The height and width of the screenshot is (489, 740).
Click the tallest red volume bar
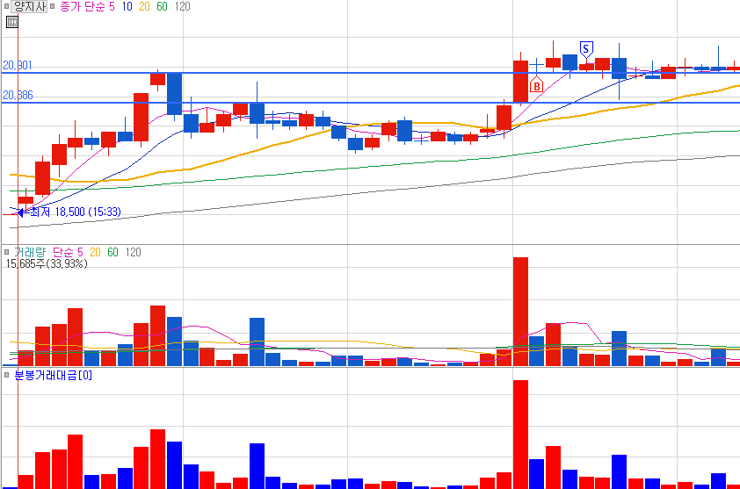coord(520,312)
